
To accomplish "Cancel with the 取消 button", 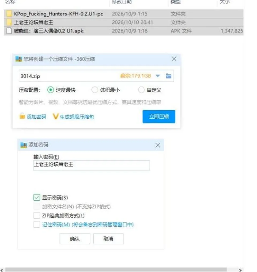I will coord(108,239).
